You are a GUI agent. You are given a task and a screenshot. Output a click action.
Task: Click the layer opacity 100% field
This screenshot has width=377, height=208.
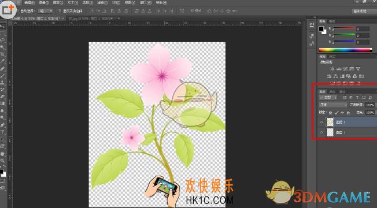370,105
